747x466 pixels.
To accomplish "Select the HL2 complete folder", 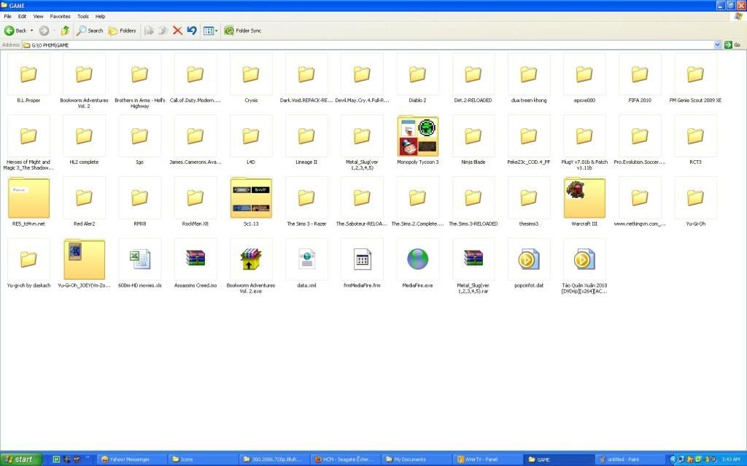I will pyautogui.click(x=84, y=141).
